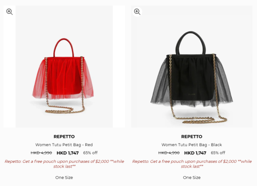Zoom into the black Tutu bag image
The height and width of the screenshot is (186, 257).
coord(137,12)
